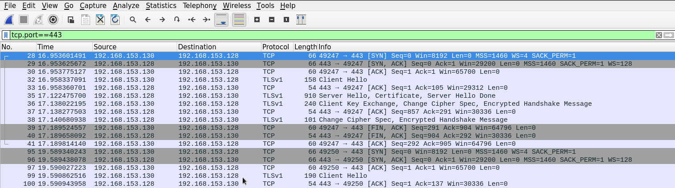Click in the tcp.port==443 filter field
675x188 pixels.
[x=312, y=35]
